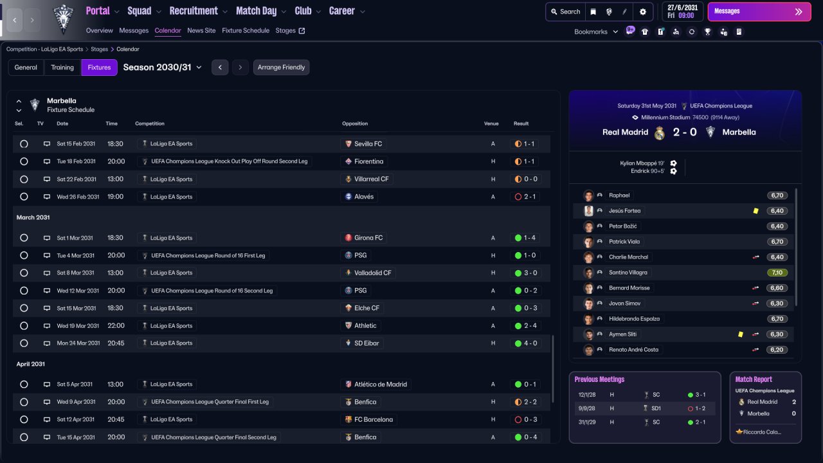
Task: Click Raphael's player portrait
Action: tap(588, 195)
